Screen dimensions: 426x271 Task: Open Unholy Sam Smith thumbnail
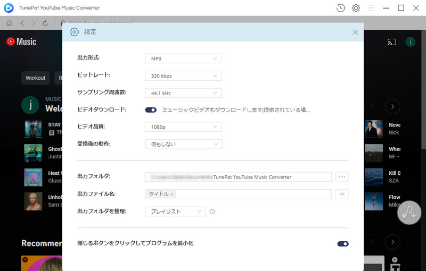click(x=33, y=201)
